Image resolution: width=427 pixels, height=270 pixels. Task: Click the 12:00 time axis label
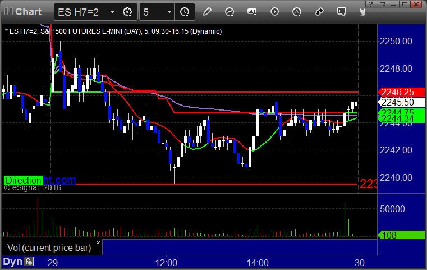click(x=166, y=263)
